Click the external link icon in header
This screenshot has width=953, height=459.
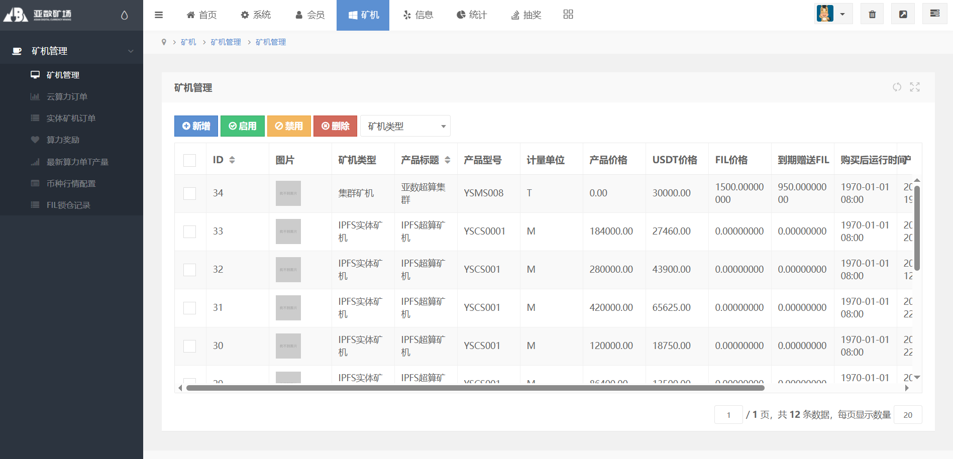click(x=903, y=14)
